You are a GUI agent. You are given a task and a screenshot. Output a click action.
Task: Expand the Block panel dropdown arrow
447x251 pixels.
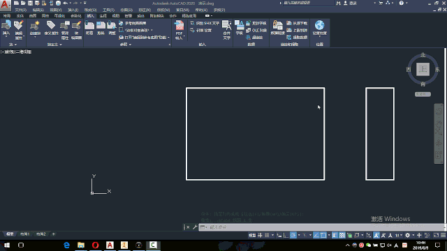15,45
